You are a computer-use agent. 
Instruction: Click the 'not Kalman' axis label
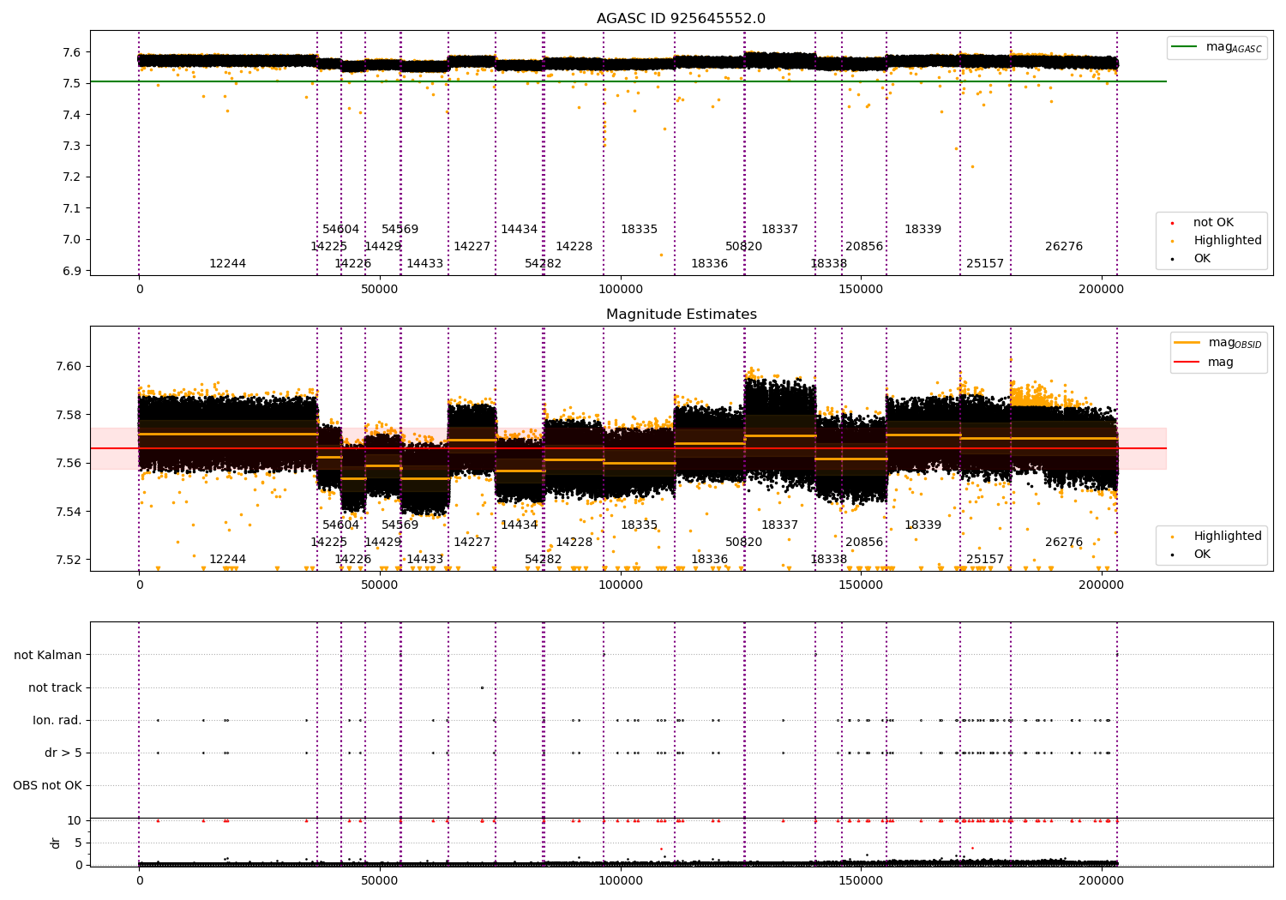pyautogui.click(x=48, y=656)
